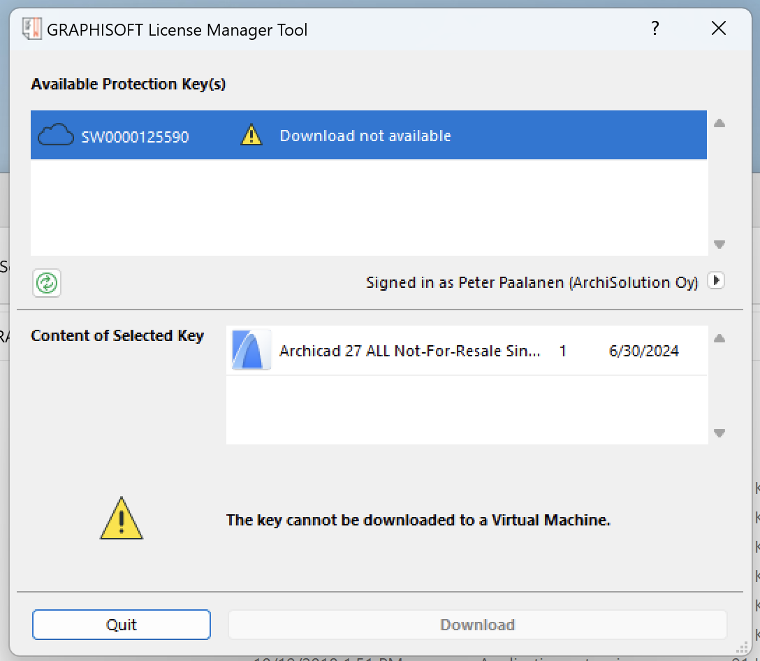Click 'Signed in as Peter Paalanen' text
760x661 pixels.
[532, 282]
